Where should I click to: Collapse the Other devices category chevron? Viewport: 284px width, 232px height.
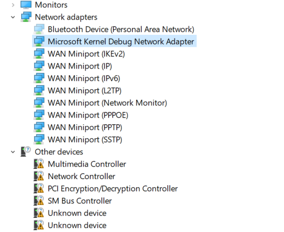point(13,152)
